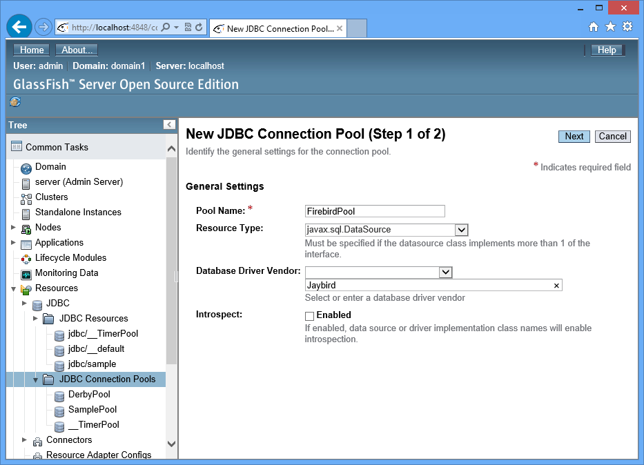Click the Lifecycle Modules icon

[x=26, y=259]
